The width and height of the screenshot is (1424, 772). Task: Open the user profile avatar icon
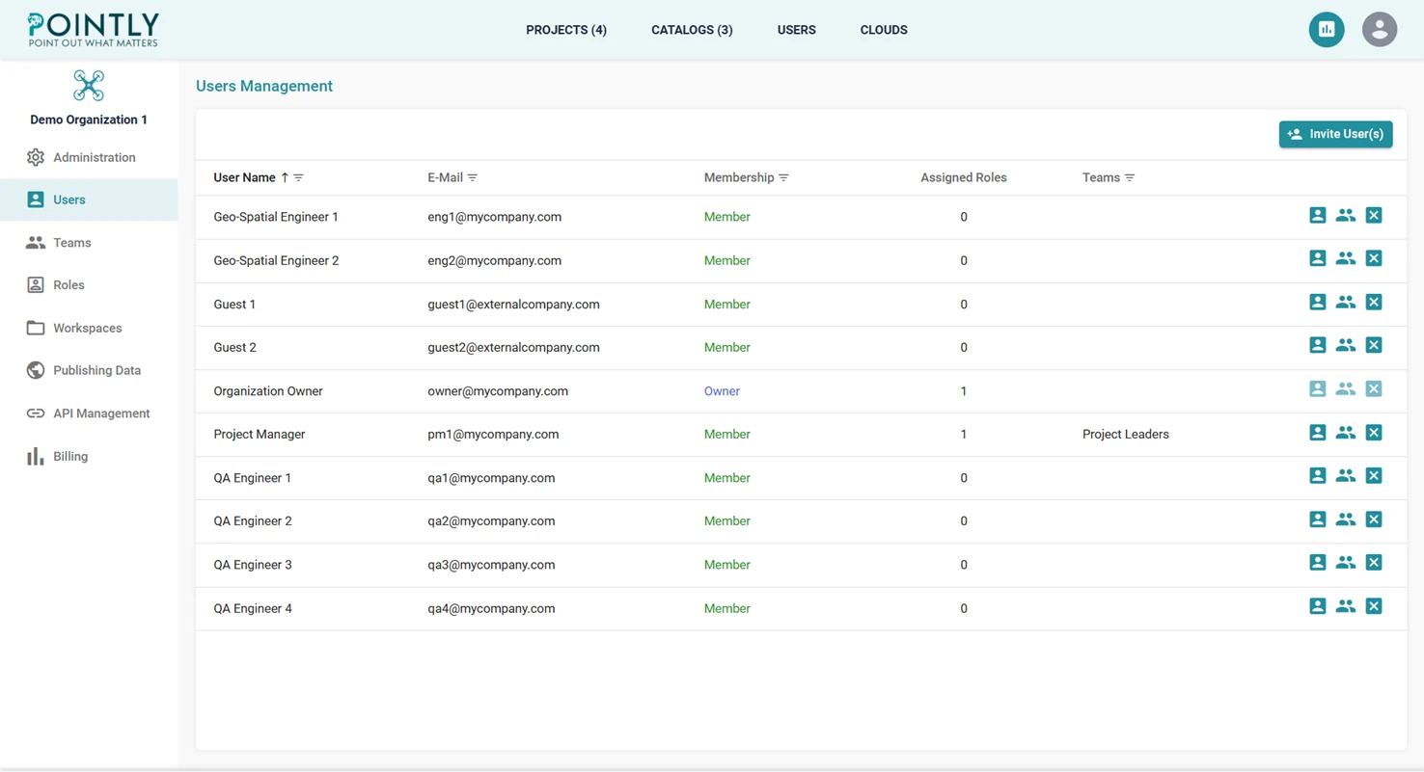pyautogui.click(x=1380, y=30)
